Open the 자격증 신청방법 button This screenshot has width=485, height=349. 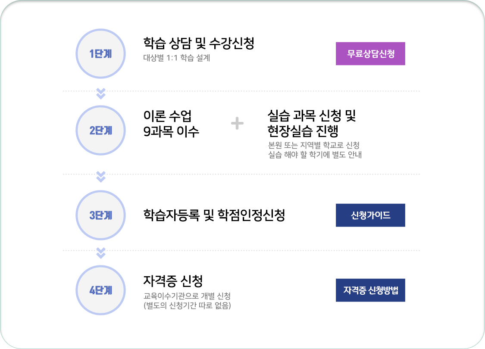click(x=370, y=290)
